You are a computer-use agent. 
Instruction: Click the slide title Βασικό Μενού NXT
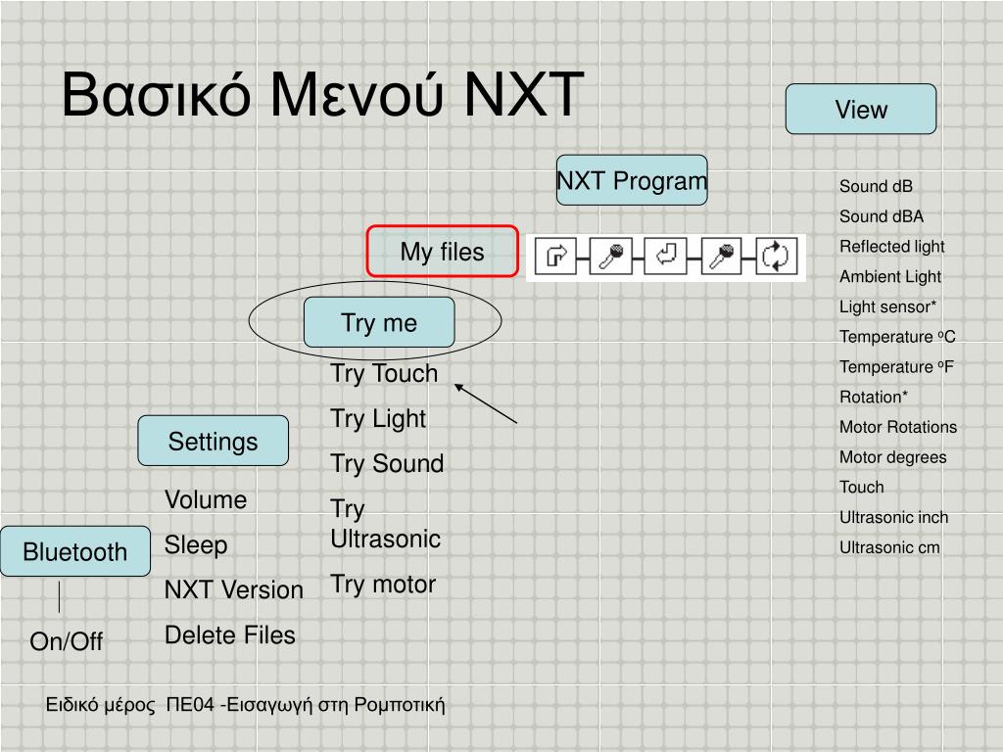point(323,95)
